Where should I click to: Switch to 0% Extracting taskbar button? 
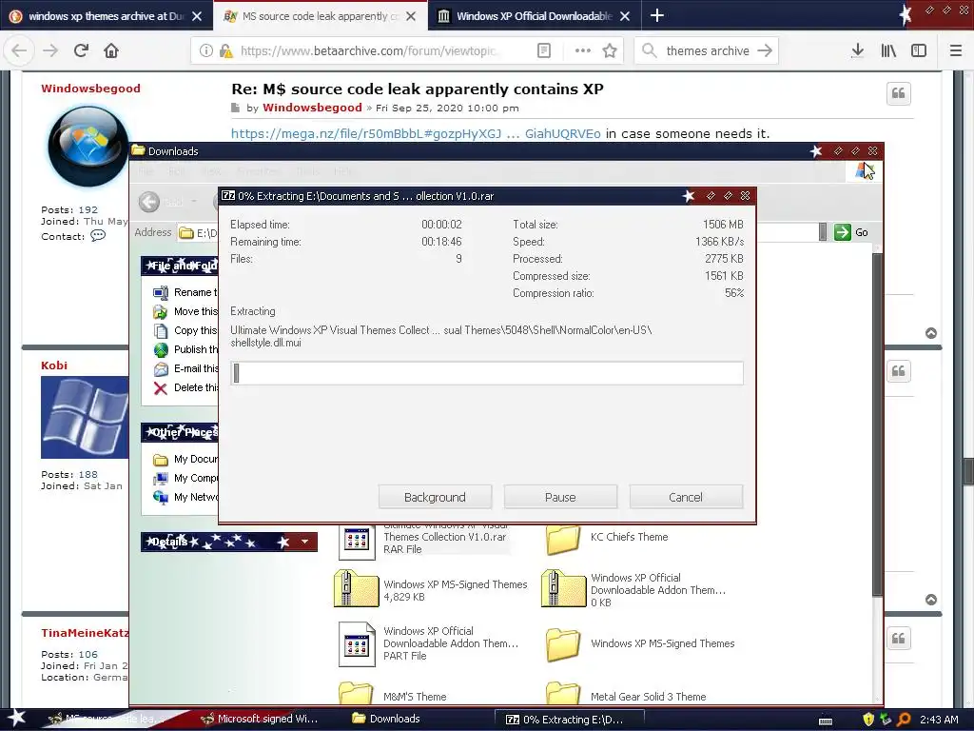pyautogui.click(x=569, y=720)
